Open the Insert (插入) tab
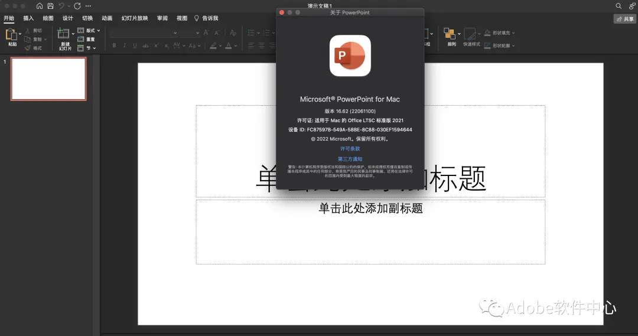This screenshot has width=638, height=336. click(28, 18)
